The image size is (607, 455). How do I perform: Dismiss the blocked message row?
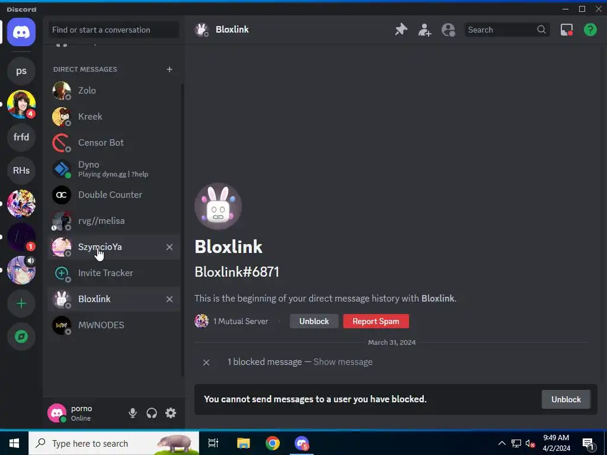[206, 362]
